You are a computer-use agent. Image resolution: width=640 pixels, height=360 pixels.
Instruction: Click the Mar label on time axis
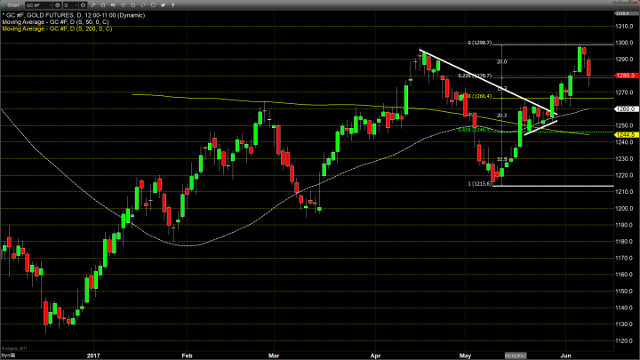274,356
